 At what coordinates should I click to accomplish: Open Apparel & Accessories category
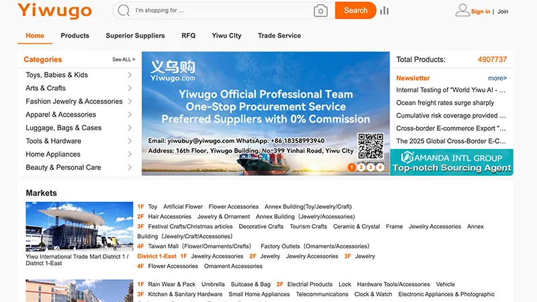(61, 114)
